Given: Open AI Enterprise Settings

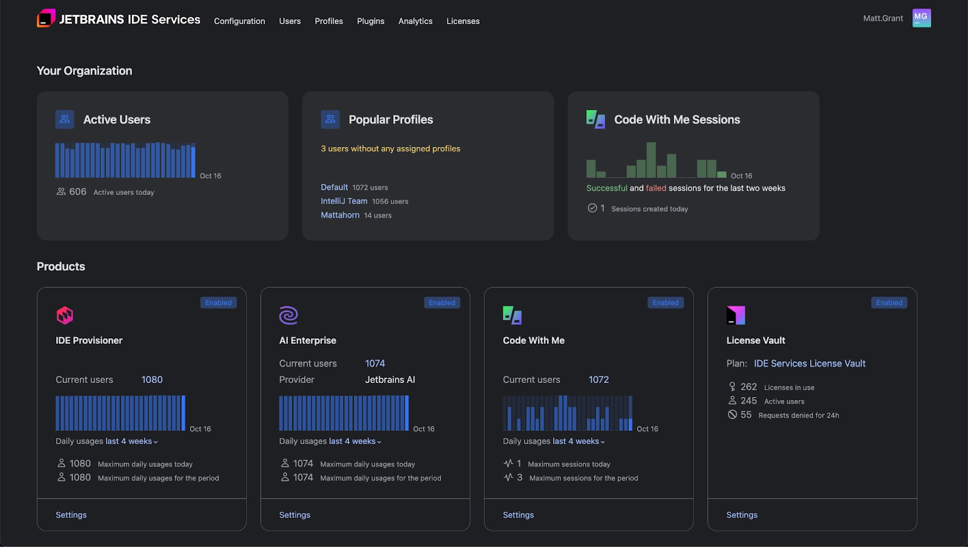Looking at the screenshot, I should [295, 515].
